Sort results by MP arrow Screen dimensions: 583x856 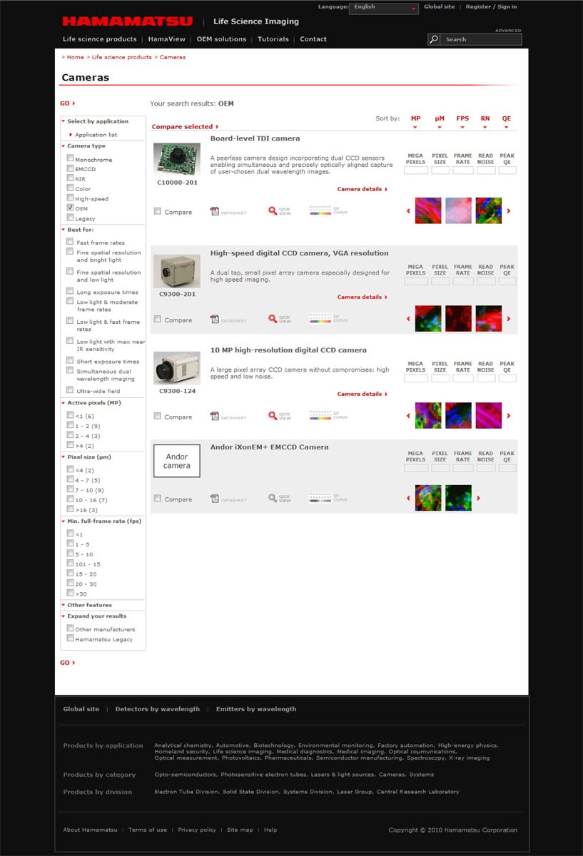(415, 128)
